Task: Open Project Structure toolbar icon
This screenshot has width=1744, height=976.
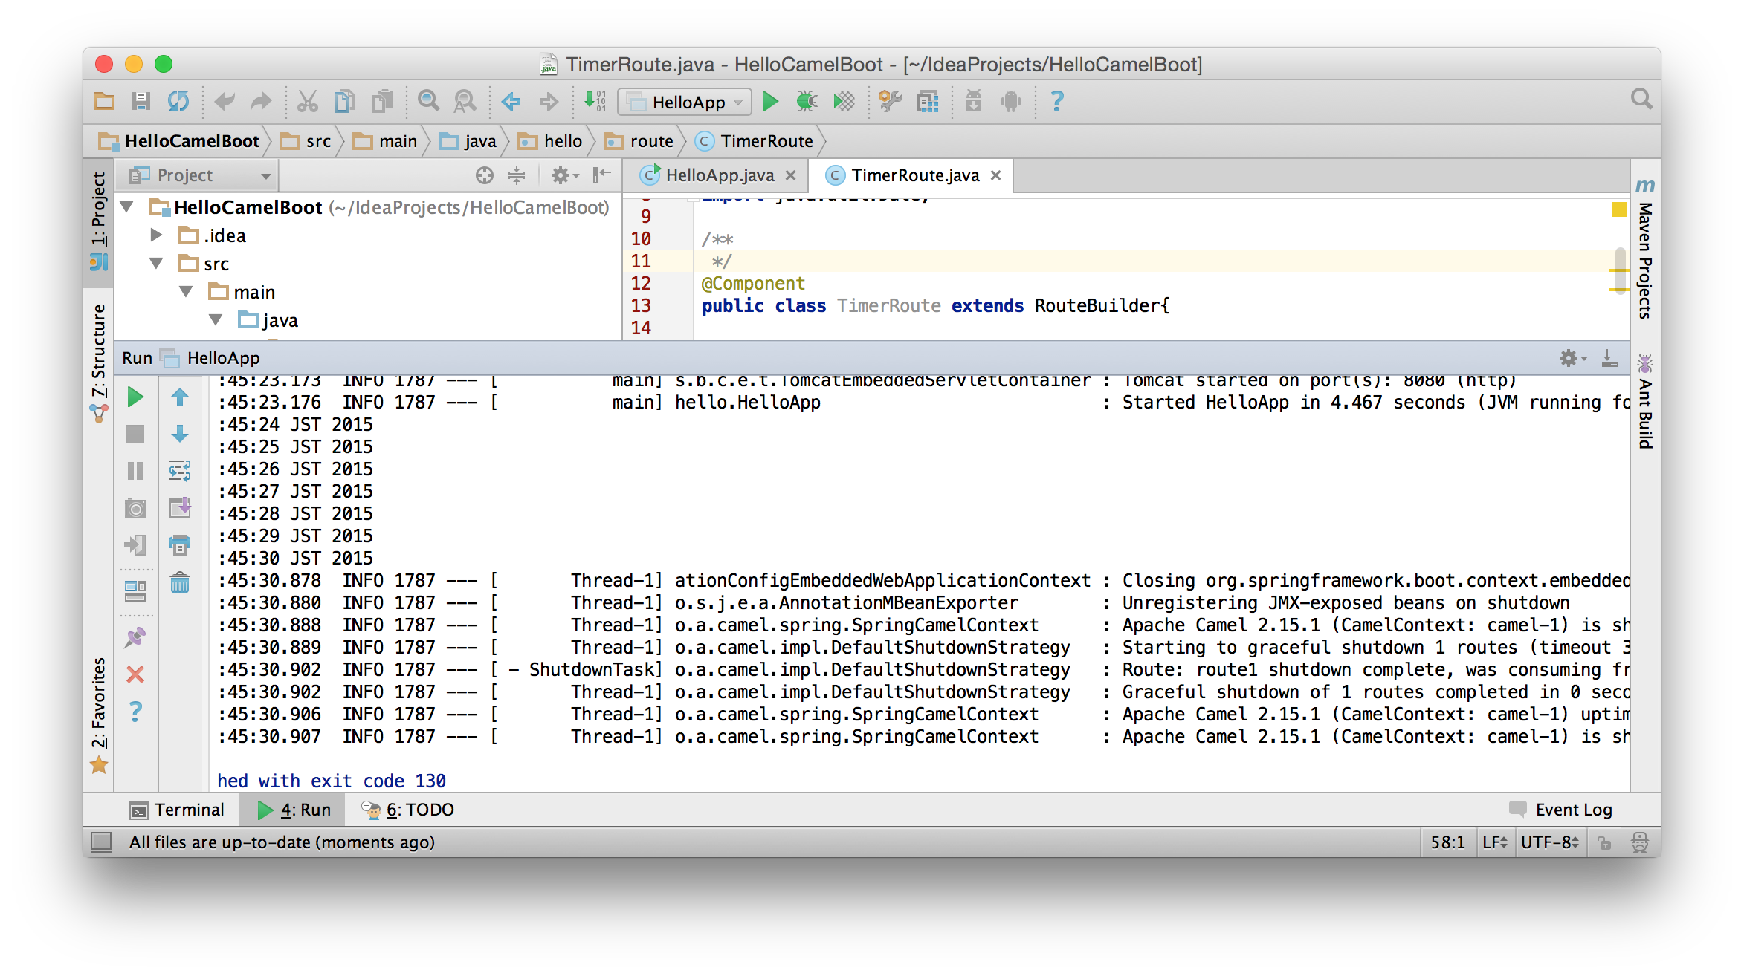Action: 928,101
